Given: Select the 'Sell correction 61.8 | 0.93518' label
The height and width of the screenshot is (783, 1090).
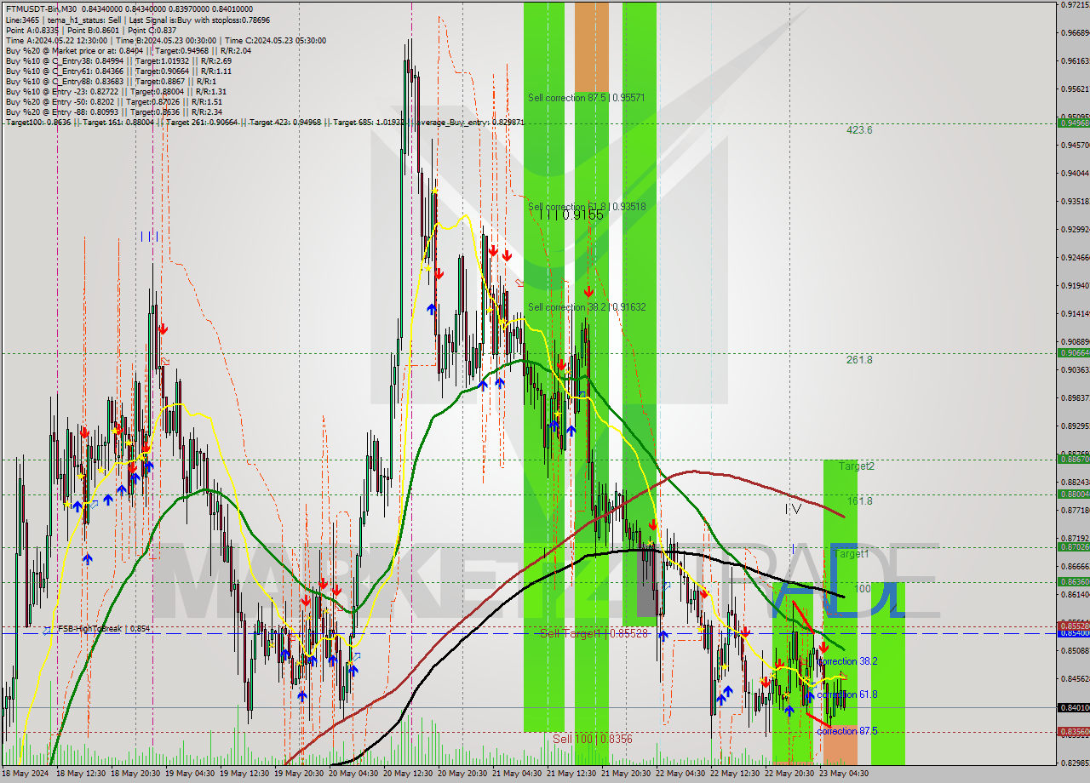Looking at the screenshot, I should [586, 207].
